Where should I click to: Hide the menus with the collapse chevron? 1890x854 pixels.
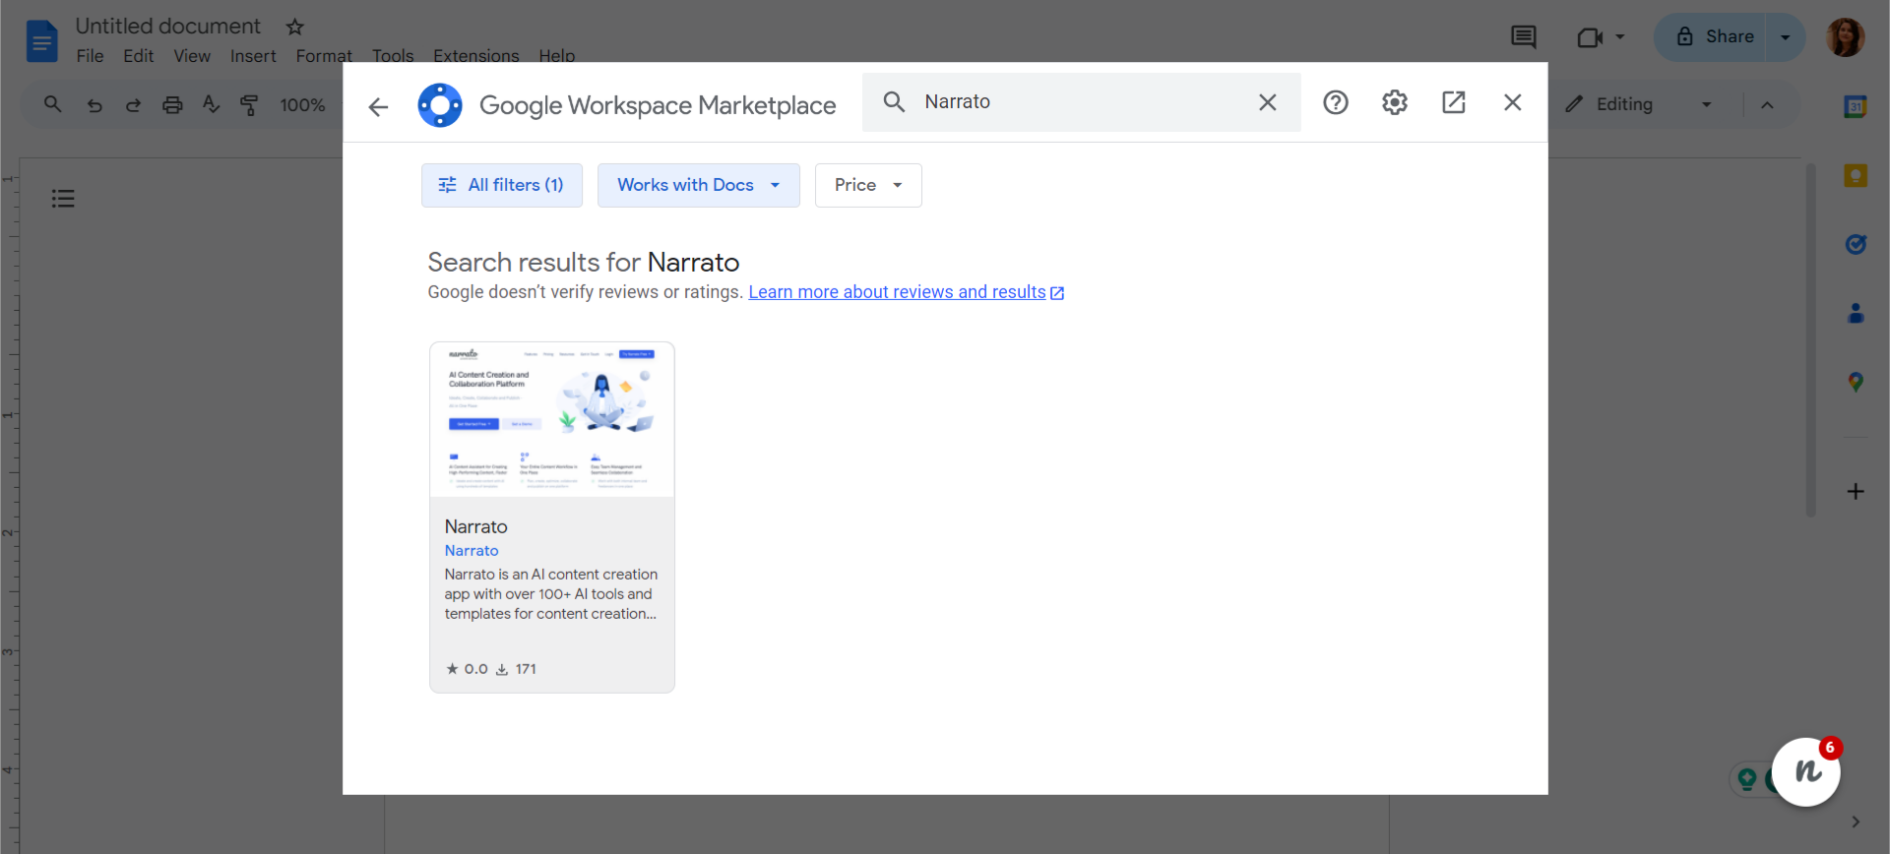coord(1767,104)
